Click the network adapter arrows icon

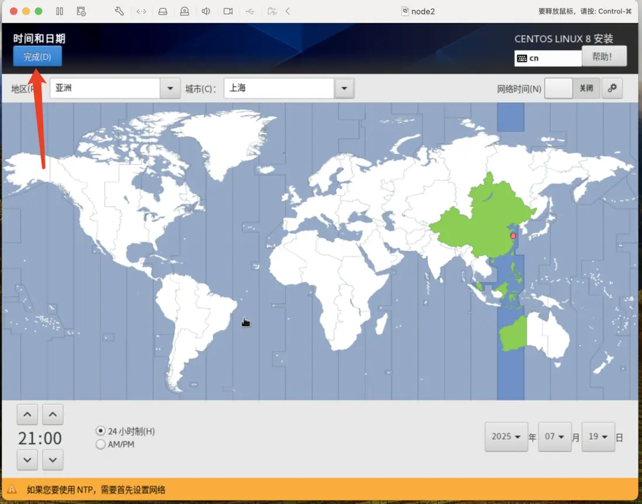141,12
